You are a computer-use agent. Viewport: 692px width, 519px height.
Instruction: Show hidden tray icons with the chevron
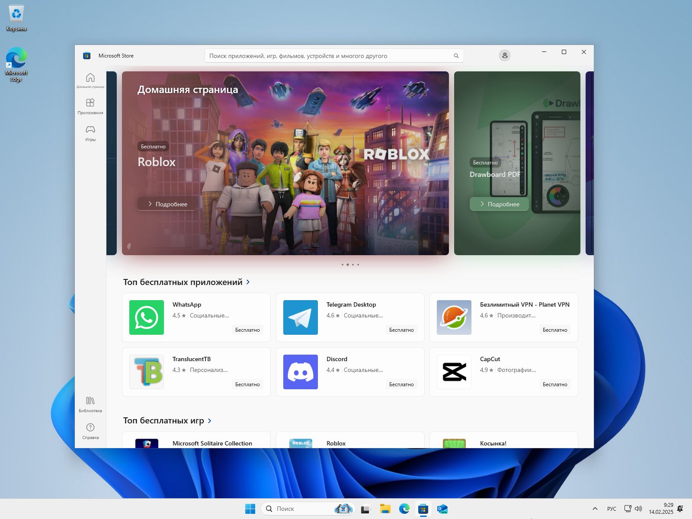pos(595,509)
